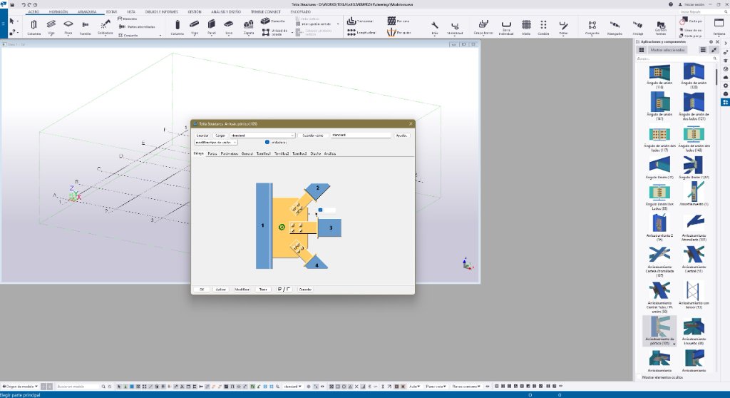Switch catalog to list view
This screenshot has width=730, height=398.
click(x=703, y=50)
